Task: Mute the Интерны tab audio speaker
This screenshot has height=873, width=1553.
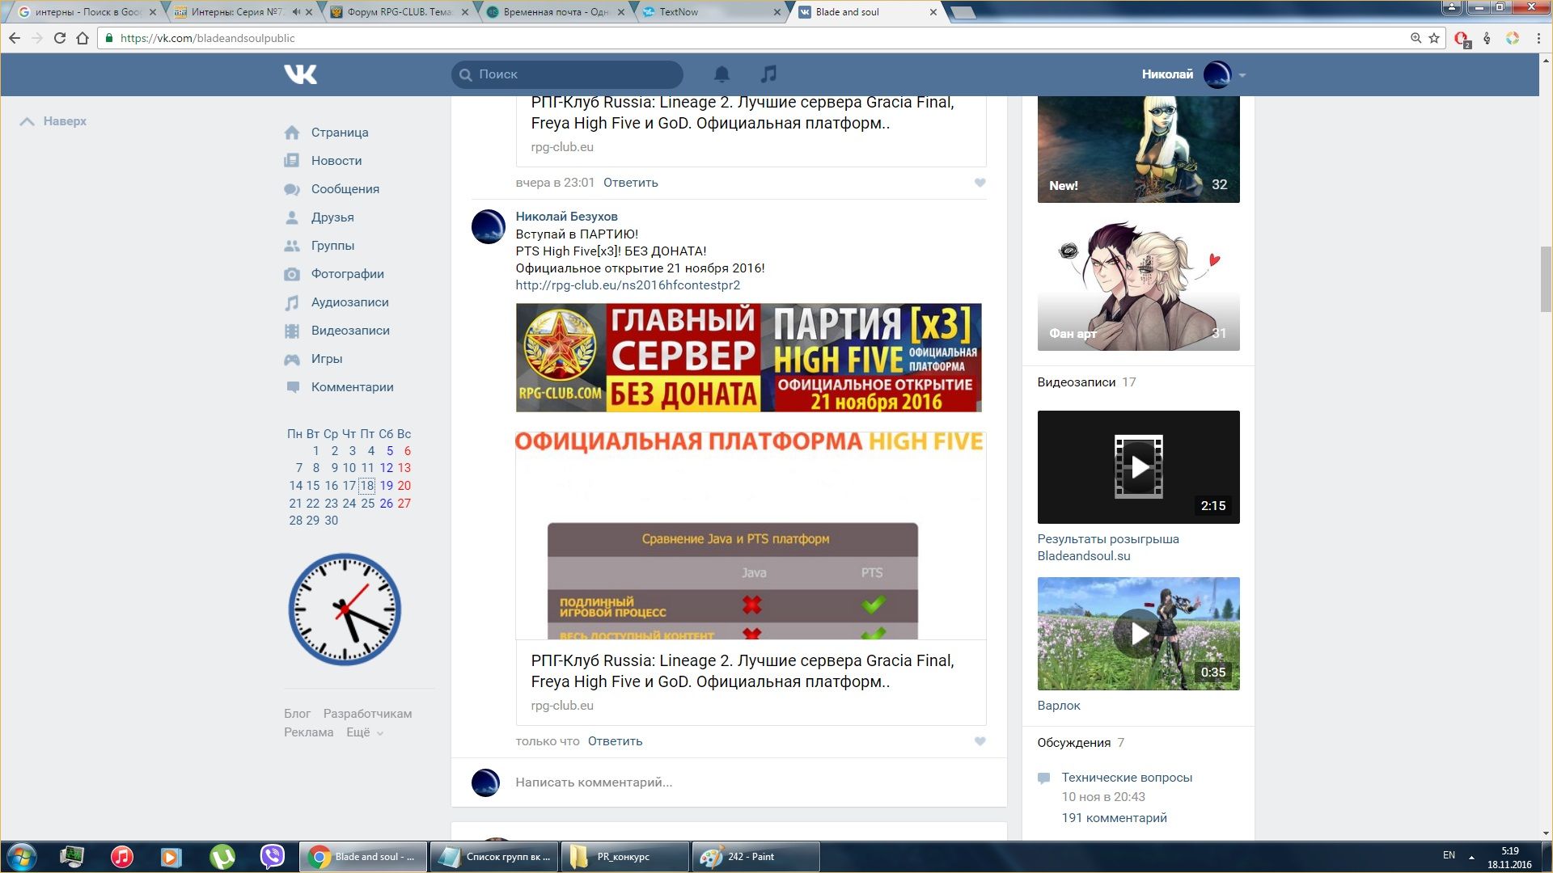Action: [296, 12]
